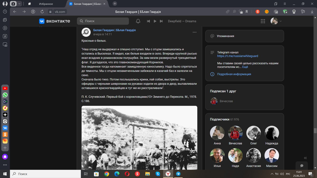Screen dimensions: 317x178
Task: Open subscriber Максим's avatar
Action: [272, 155]
